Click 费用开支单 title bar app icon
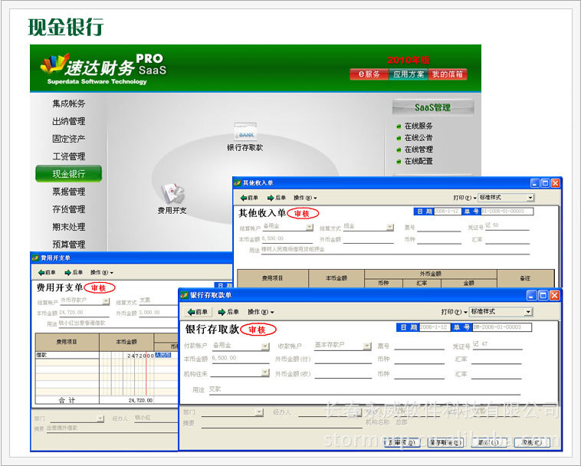The height and width of the screenshot is (466, 581). (35, 258)
